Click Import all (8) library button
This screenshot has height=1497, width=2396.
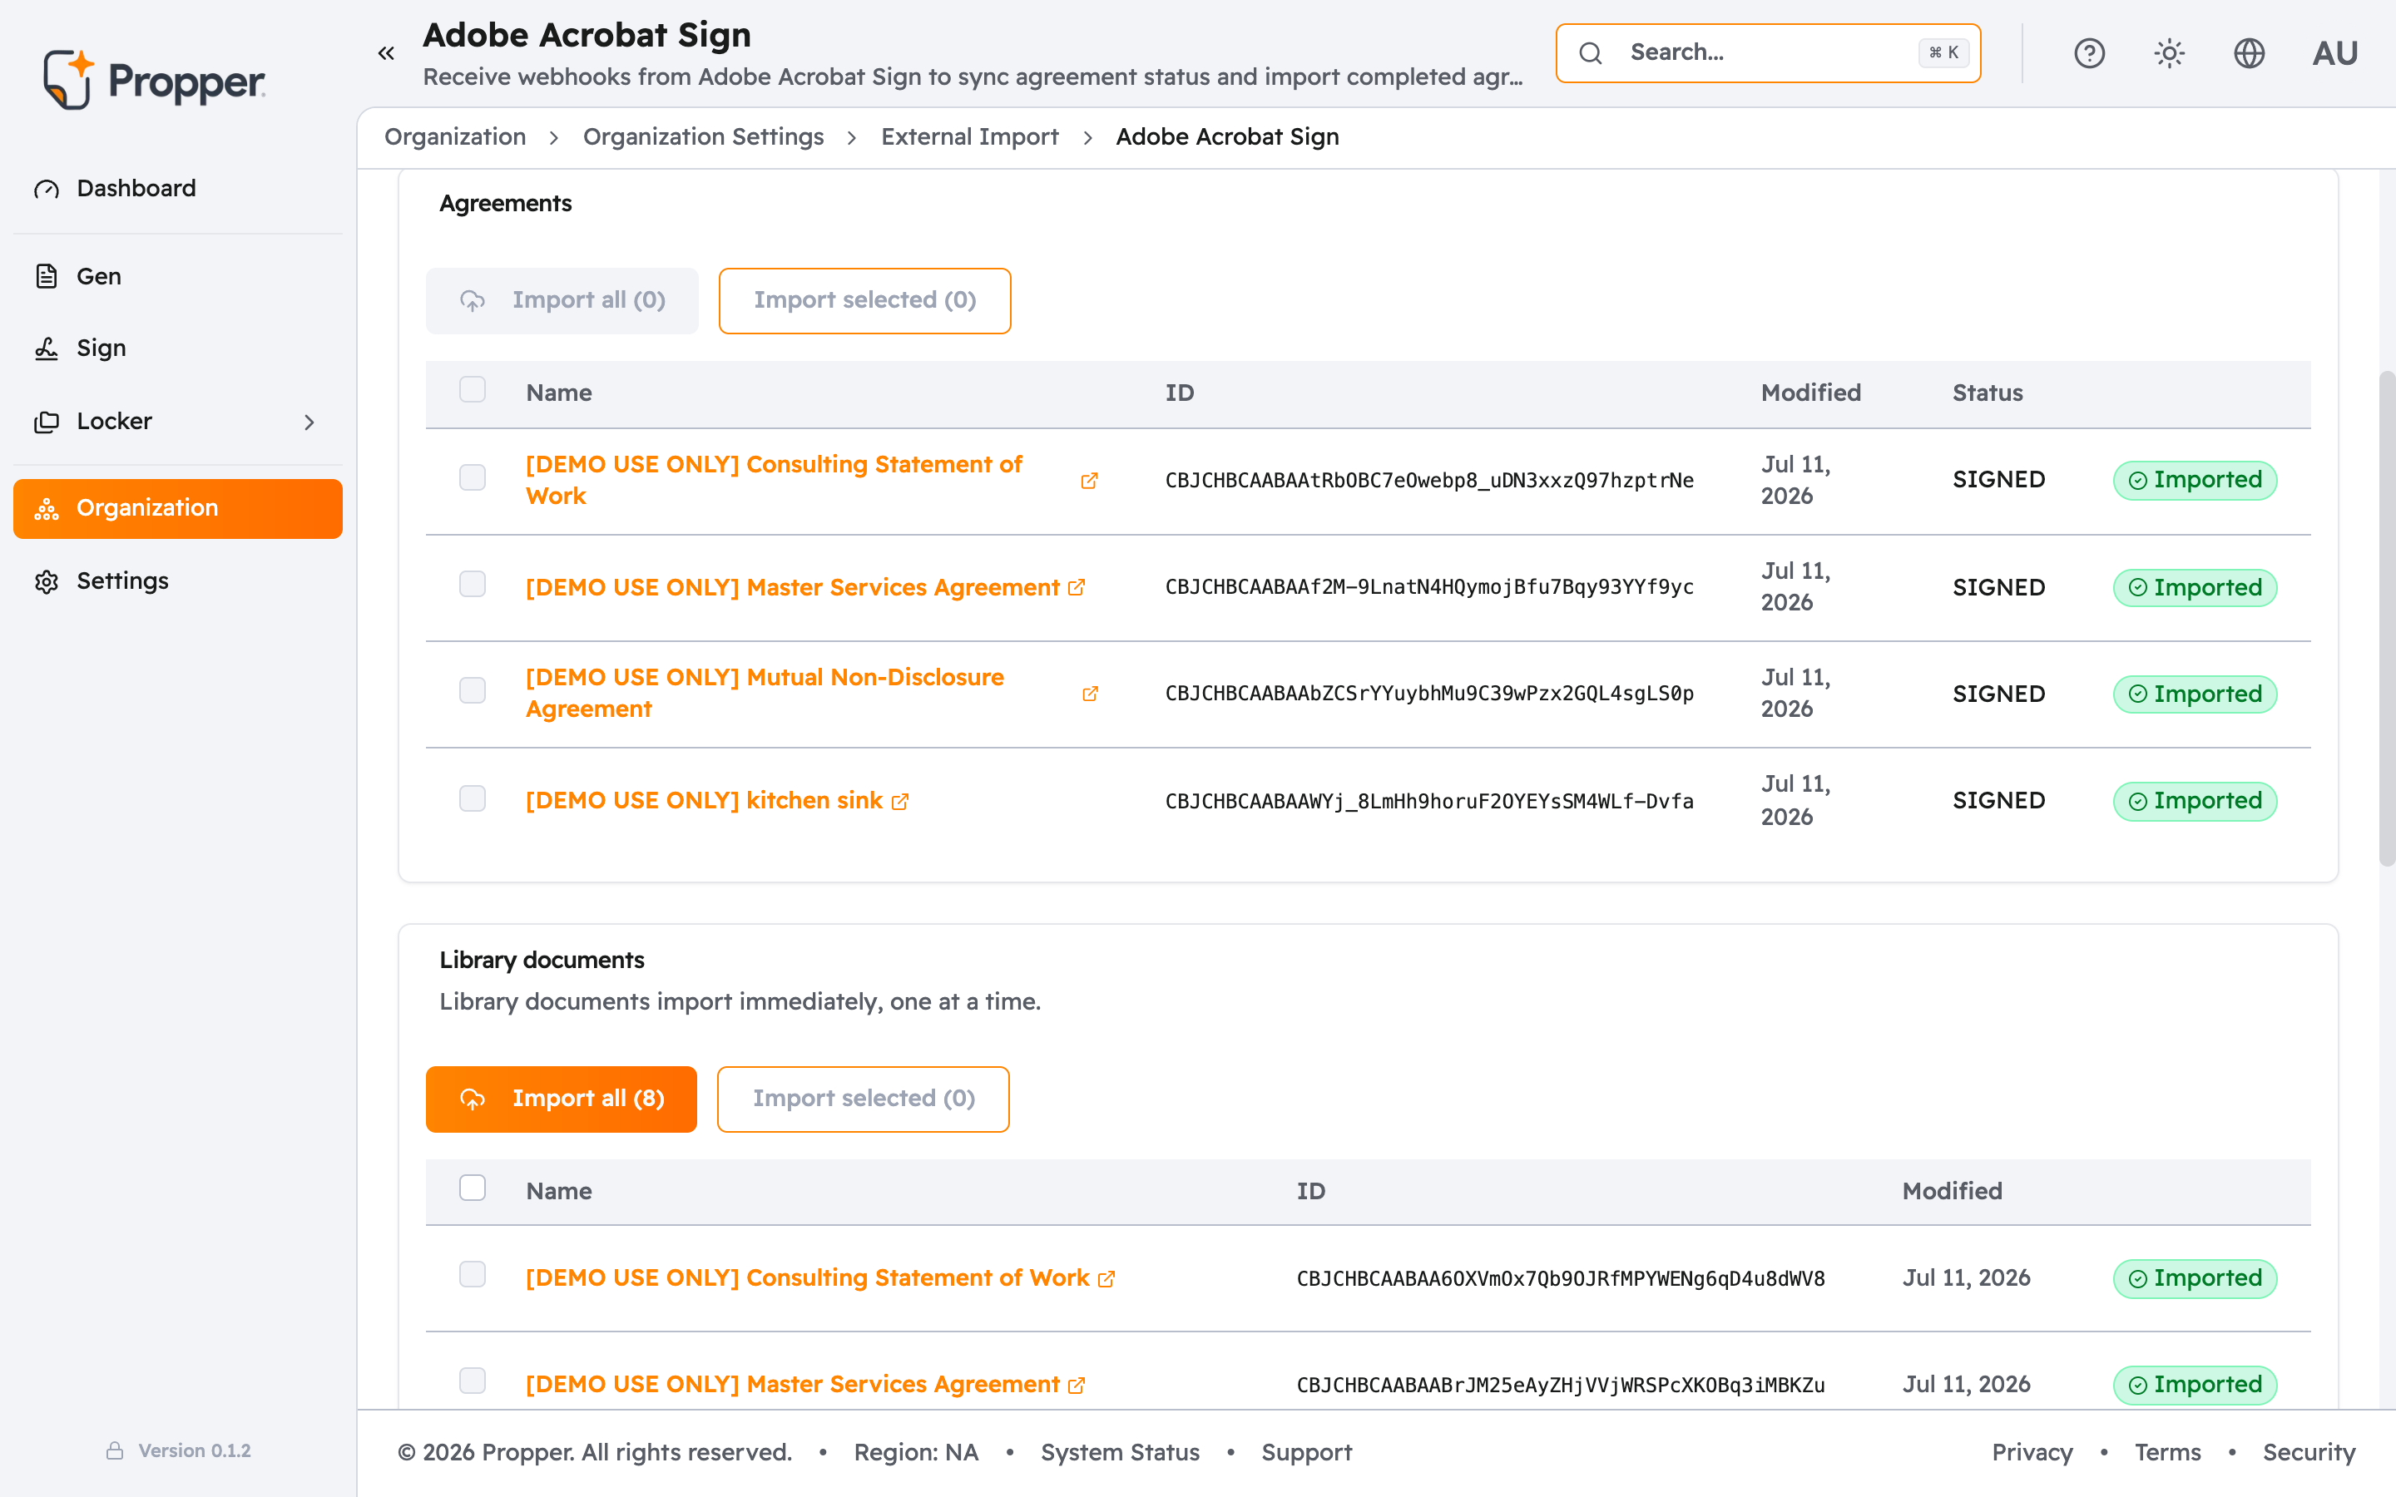tap(562, 1099)
